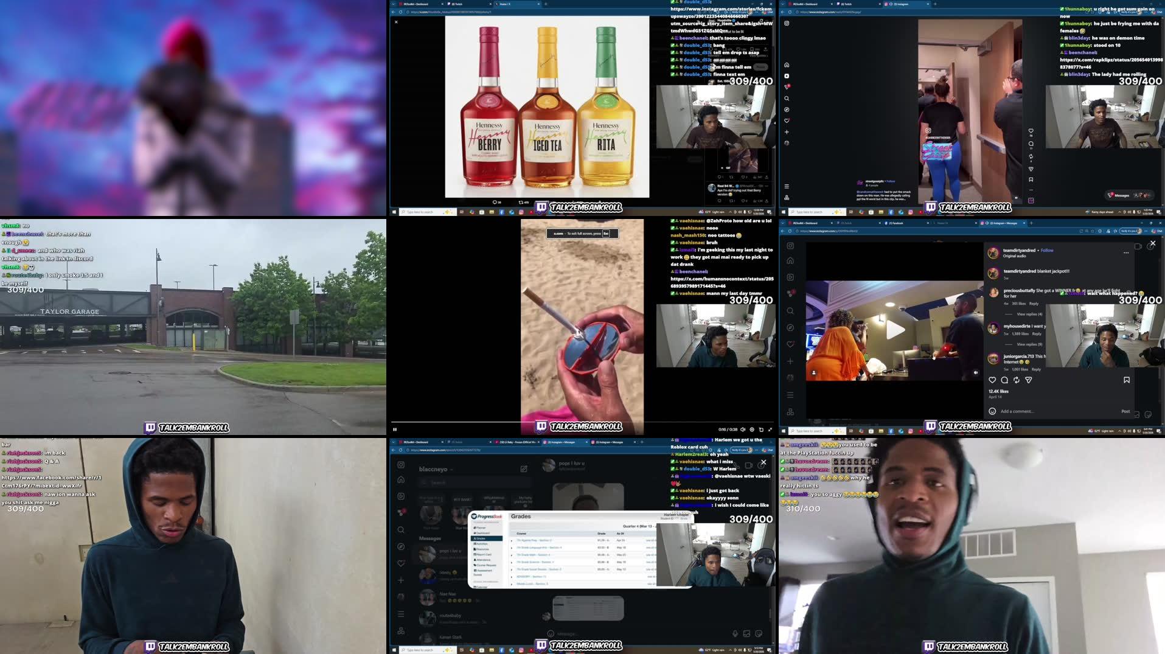This screenshot has height=654, width=1165.
Task: Open Facebook icon in casino panel taskbar
Action: (x=891, y=431)
